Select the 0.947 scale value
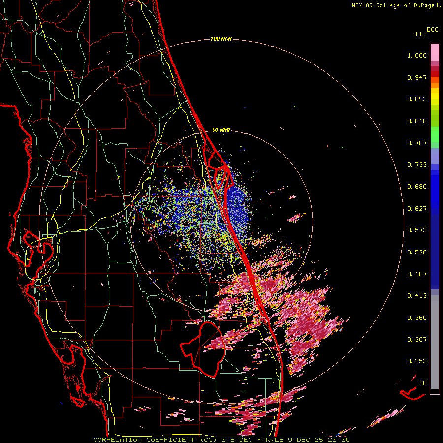The width and height of the screenshot is (443, 443). [x=417, y=77]
